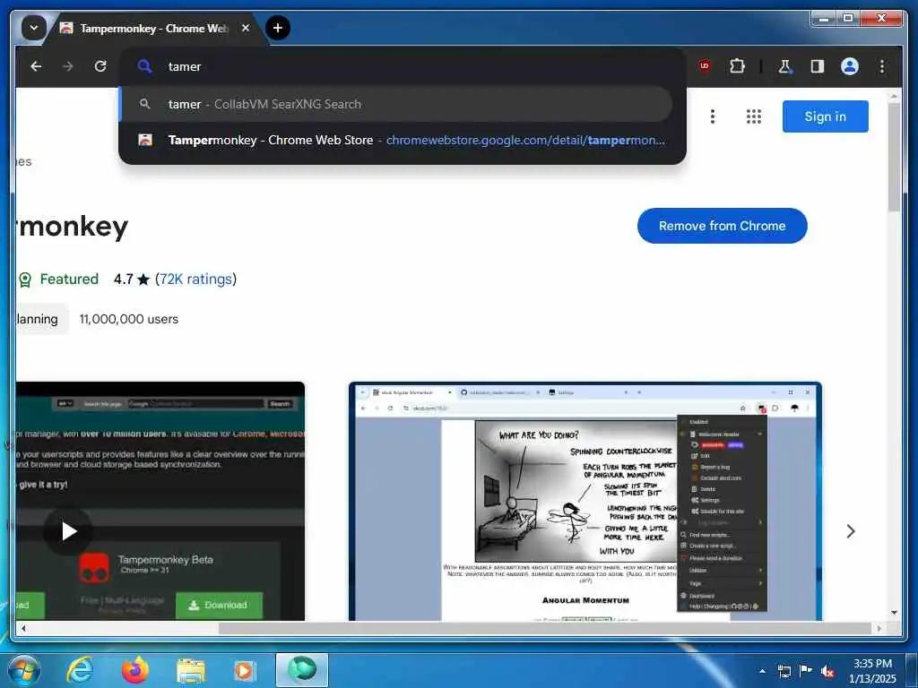Reload the current page
This screenshot has height=688, width=918.
coord(100,66)
